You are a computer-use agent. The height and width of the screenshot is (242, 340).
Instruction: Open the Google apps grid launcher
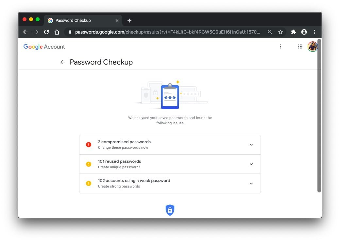coord(300,46)
